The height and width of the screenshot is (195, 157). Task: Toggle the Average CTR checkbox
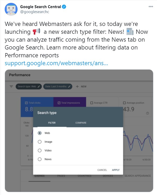tap(92, 103)
